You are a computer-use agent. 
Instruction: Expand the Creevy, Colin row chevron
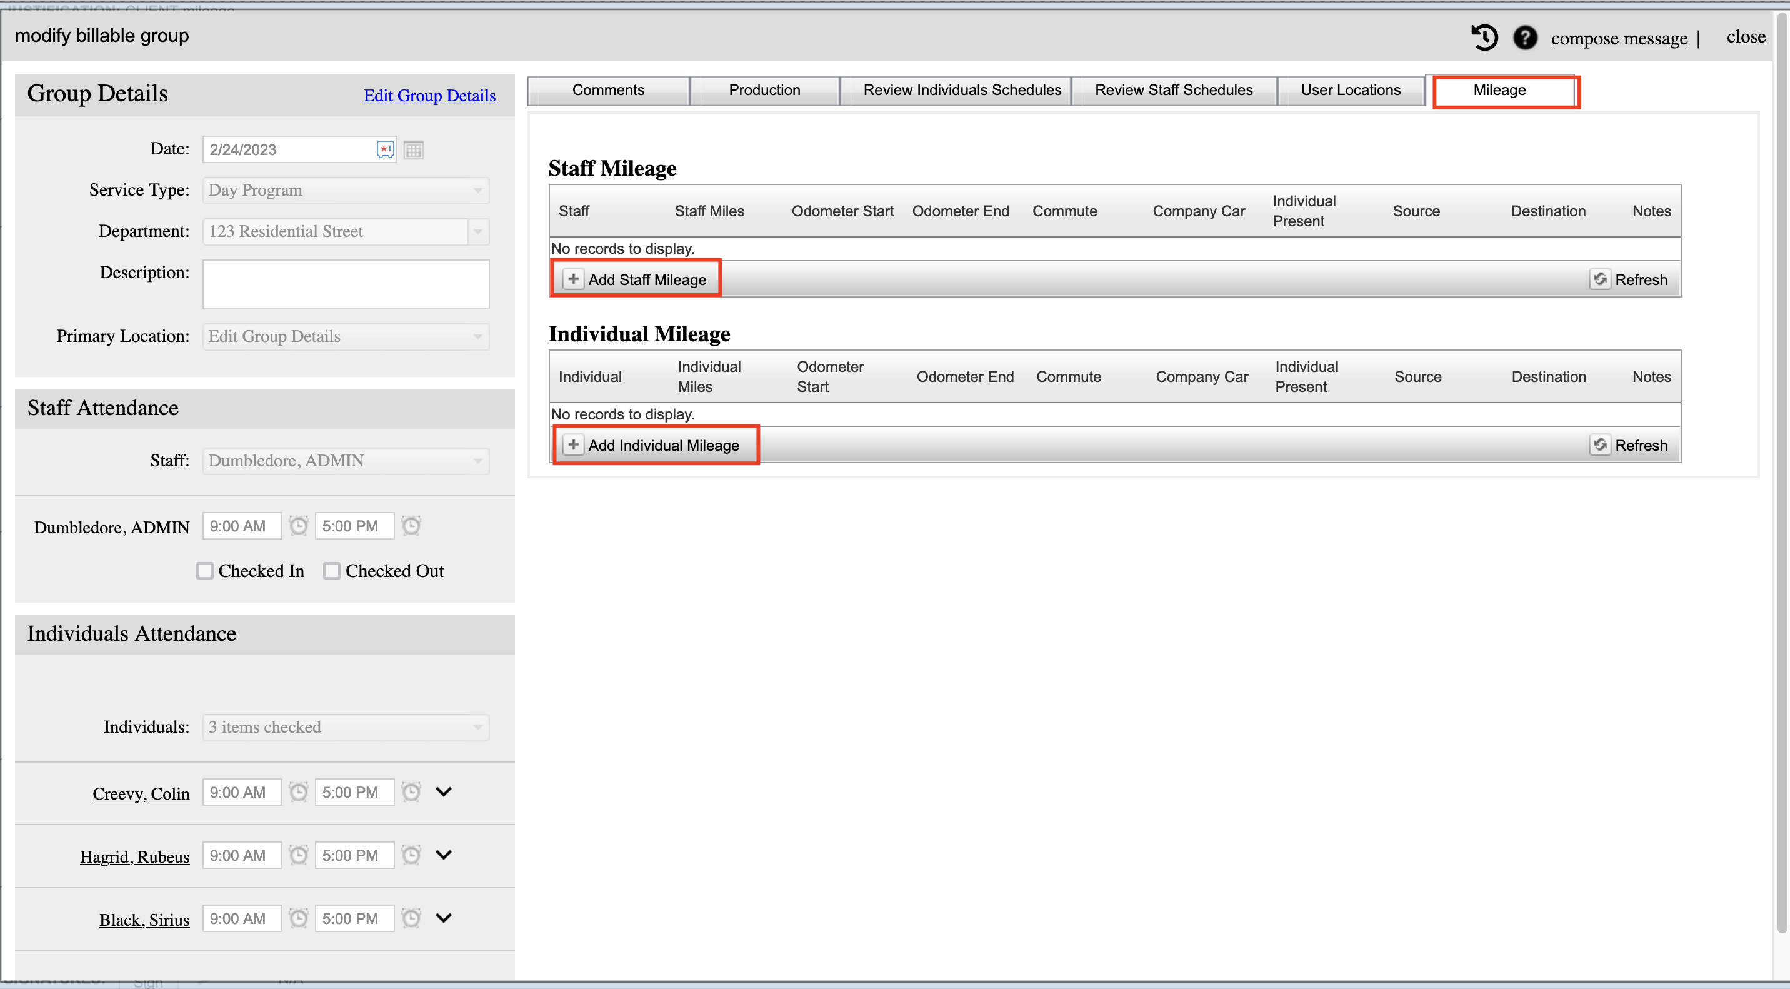pyautogui.click(x=443, y=791)
